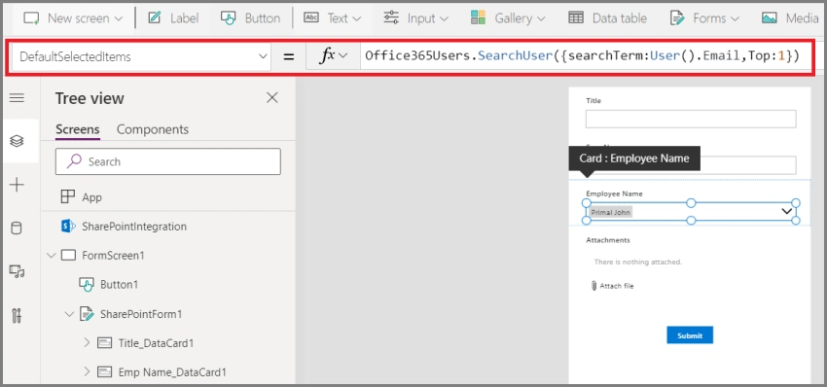827x387 pixels.
Task: Open the Gallery dropdown
Action: coord(508,18)
